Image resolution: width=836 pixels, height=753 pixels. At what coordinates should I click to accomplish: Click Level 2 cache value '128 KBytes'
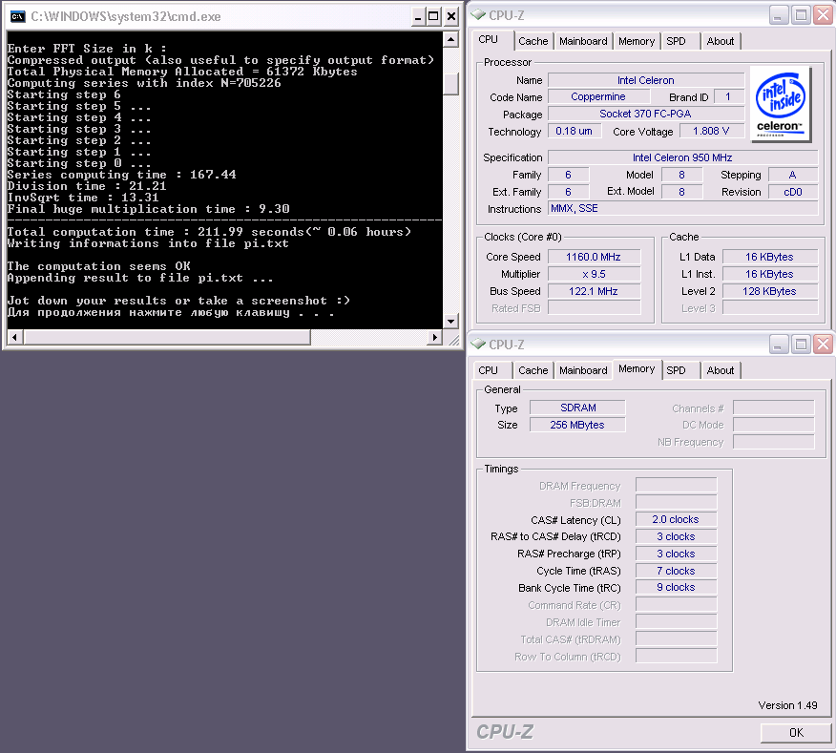(769, 291)
